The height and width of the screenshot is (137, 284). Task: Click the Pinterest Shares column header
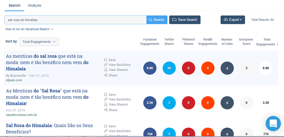tap(189, 41)
